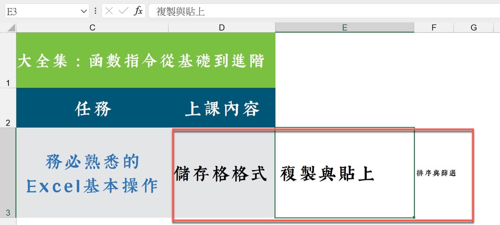Cancel the entry with the X icon

[x=109, y=11]
